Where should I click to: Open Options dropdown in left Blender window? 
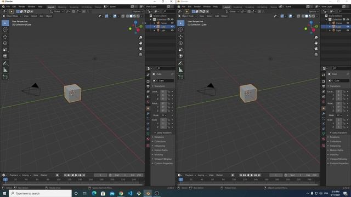(138, 11)
